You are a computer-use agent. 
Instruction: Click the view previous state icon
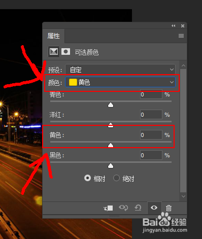pos(123,208)
